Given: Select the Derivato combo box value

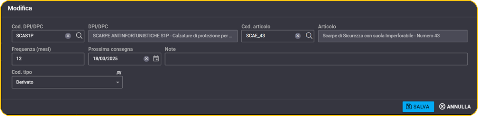Looking at the screenshot, I should 67,82.
